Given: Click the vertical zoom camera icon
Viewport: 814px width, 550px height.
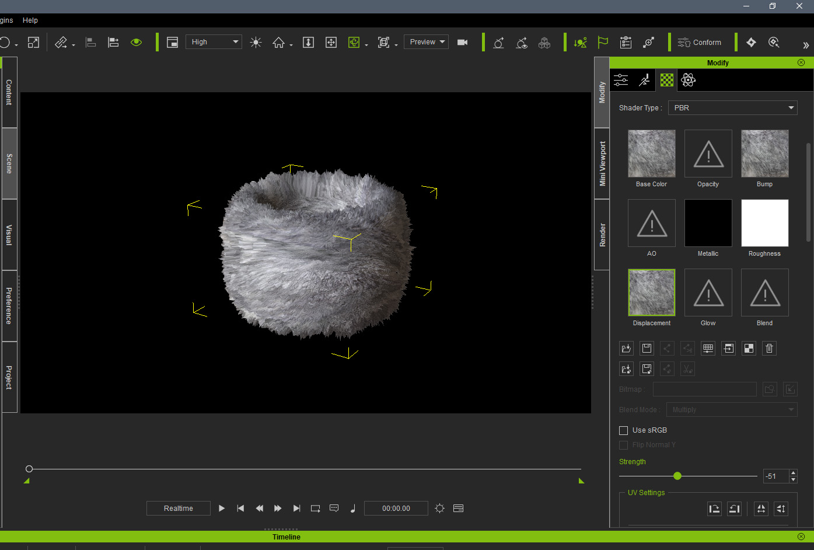Looking at the screenshot, I should coord(308,42).
